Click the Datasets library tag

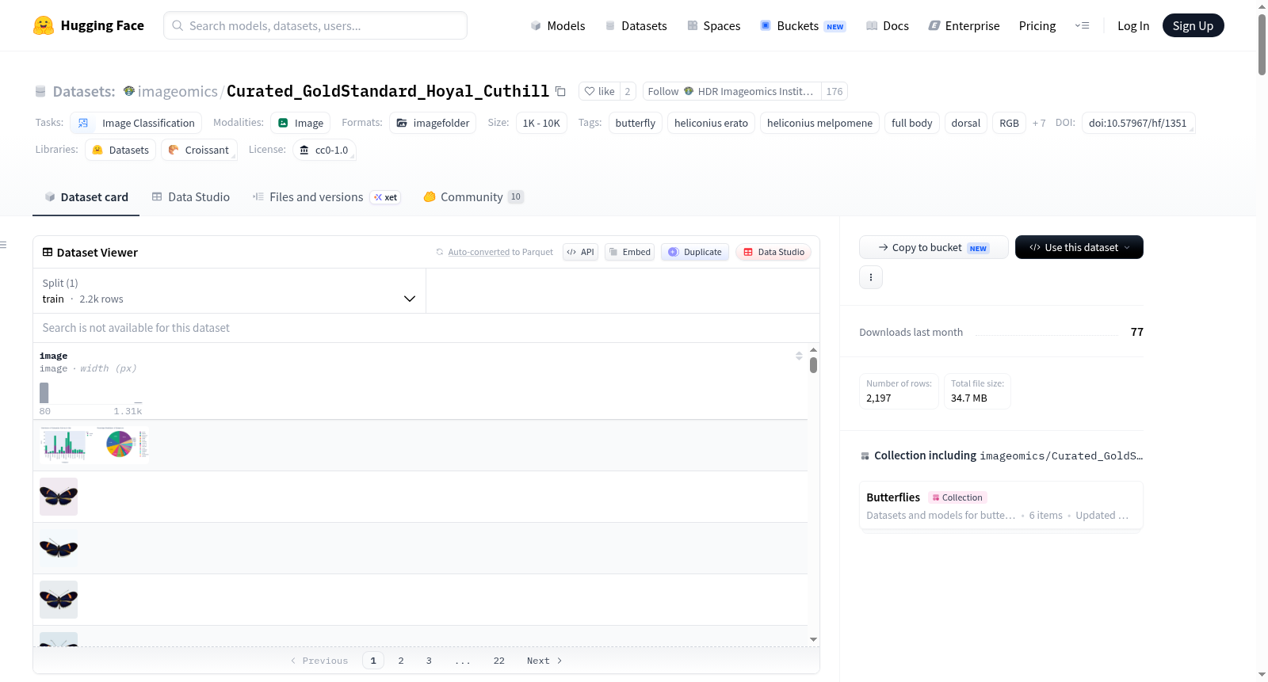pos(120,150)
